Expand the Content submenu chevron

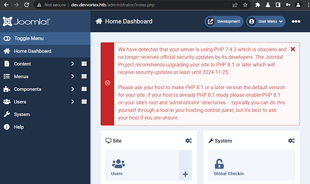pos(73,63)
